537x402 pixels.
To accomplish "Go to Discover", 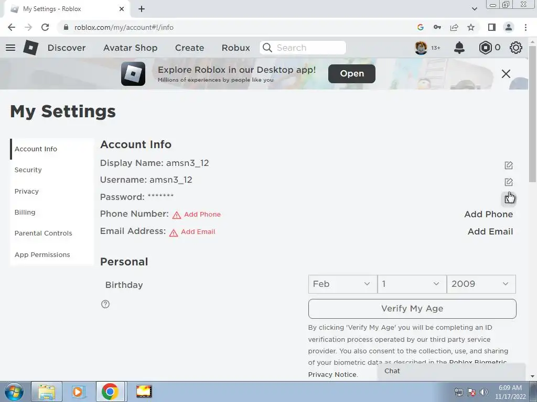I will (x=67, y=48).
